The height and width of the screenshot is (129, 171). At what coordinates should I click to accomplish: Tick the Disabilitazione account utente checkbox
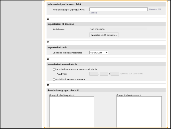(x=54, y=79)
